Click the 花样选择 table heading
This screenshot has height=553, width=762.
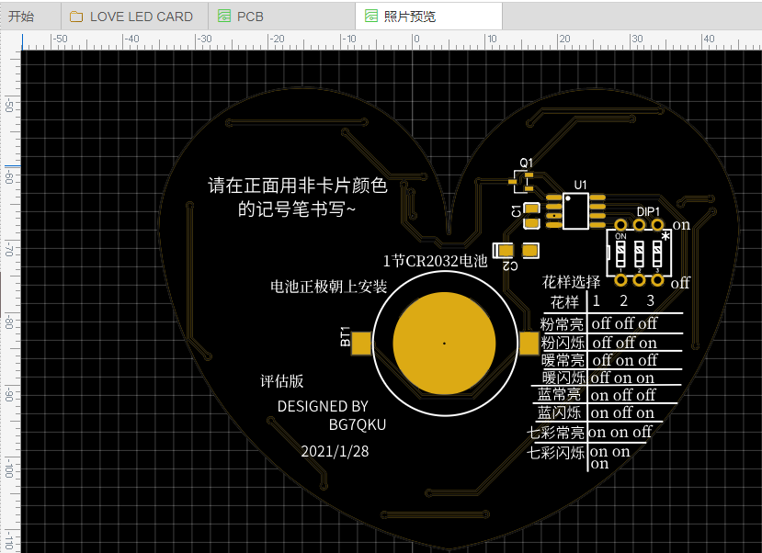click(571, 281)
